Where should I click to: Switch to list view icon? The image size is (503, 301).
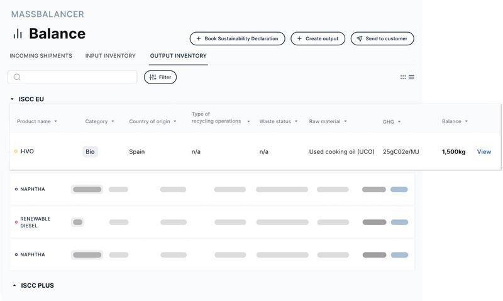point(412,77)
